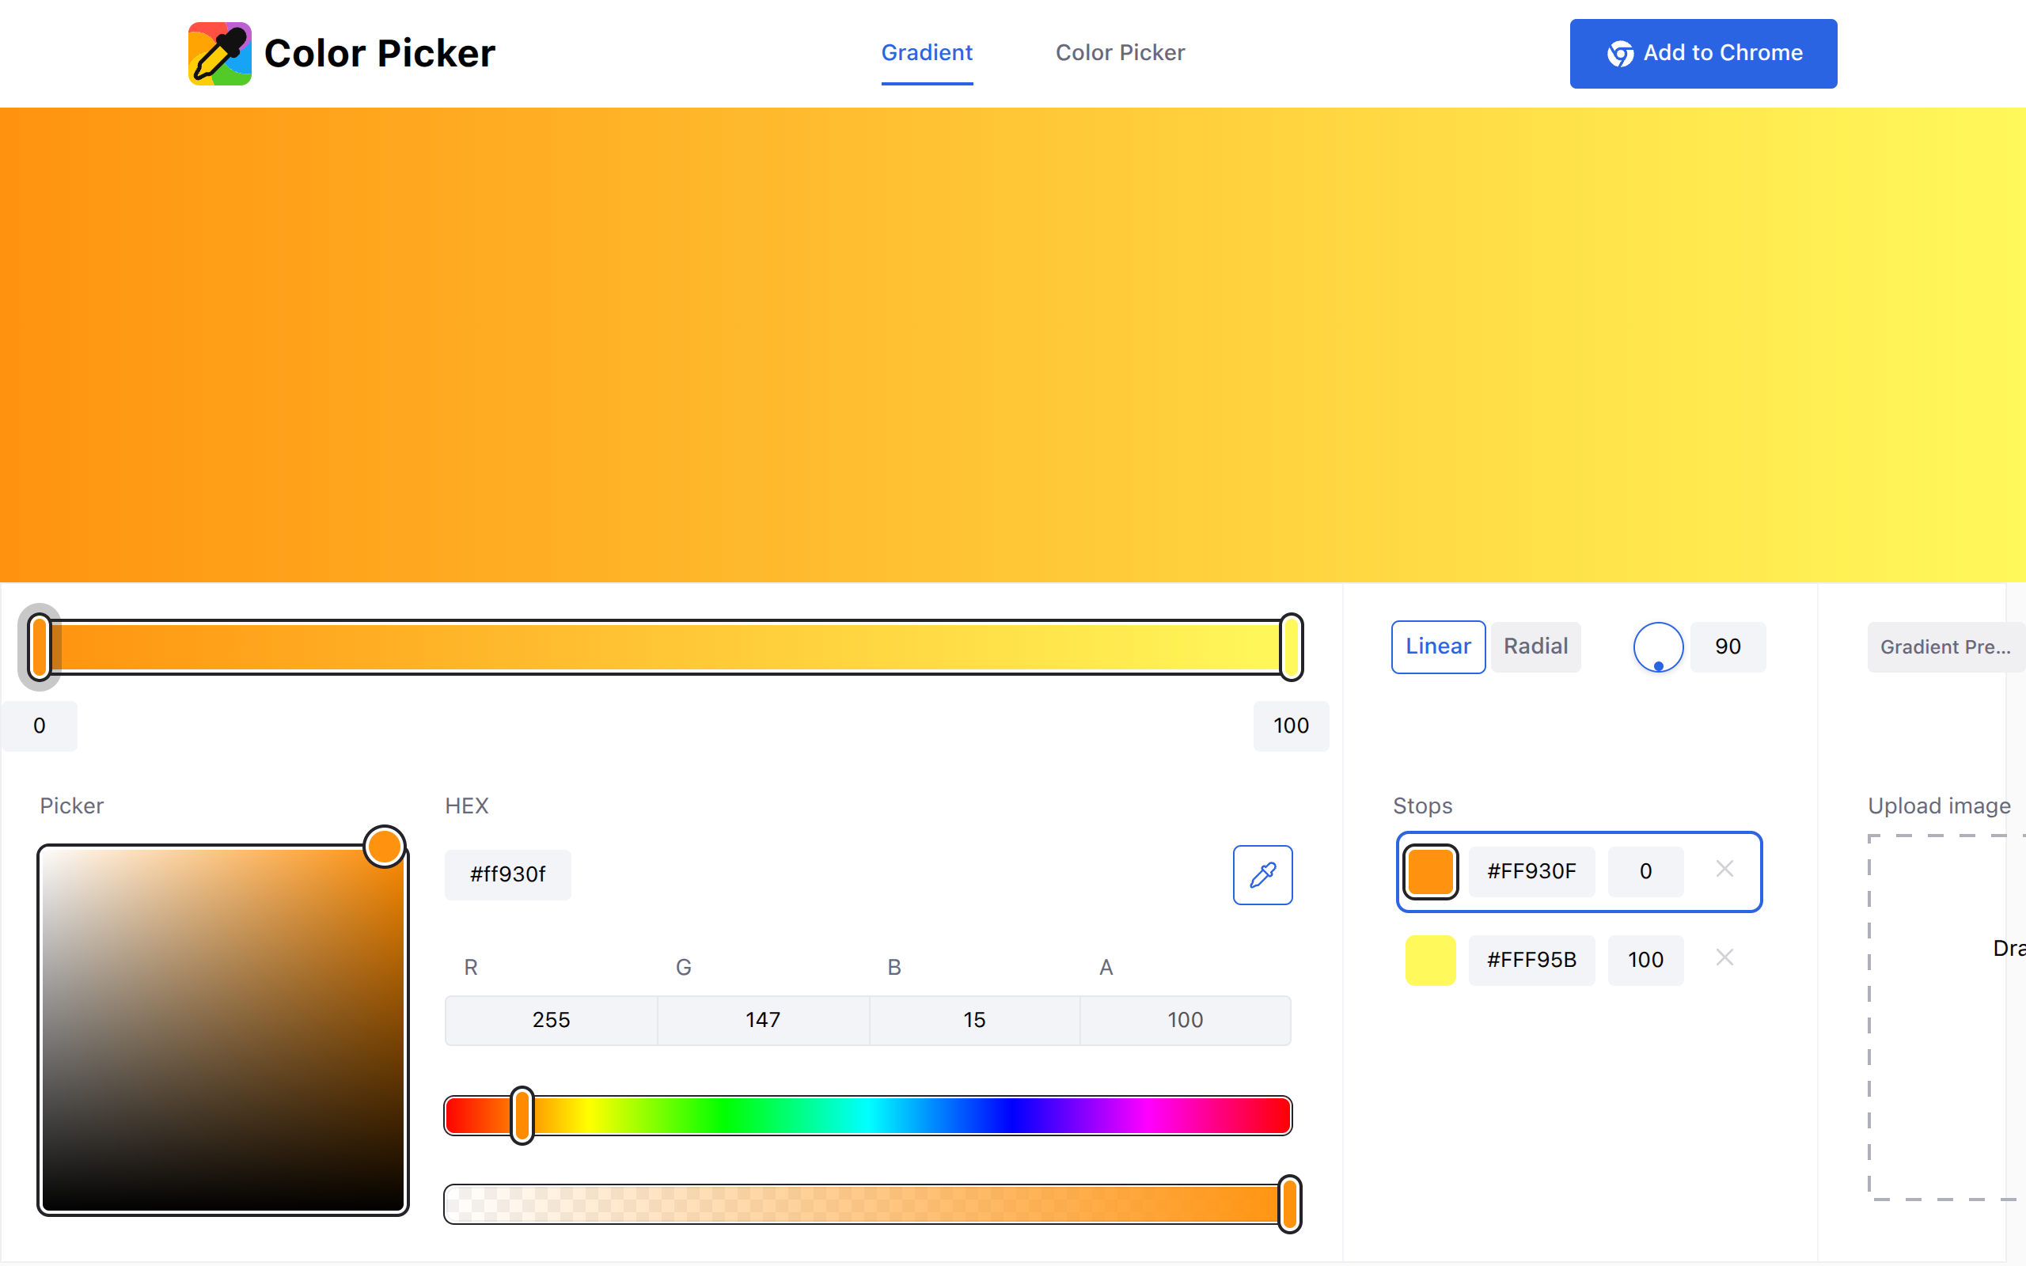Click the Color Picker logo icon

[x=219, y=53]
